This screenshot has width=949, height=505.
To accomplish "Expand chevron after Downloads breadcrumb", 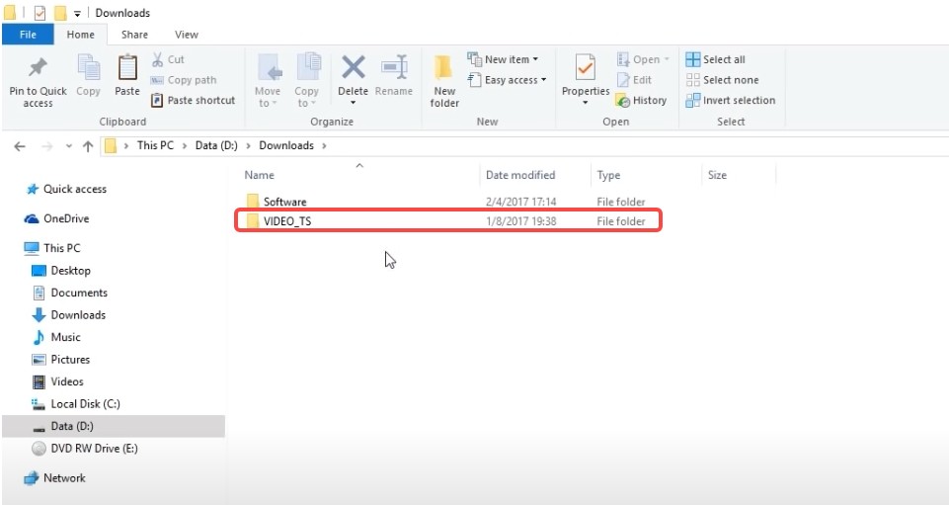I will coord(325,146).
